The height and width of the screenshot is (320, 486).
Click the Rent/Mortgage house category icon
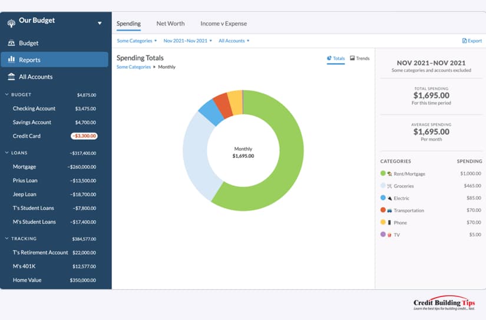coord(389,174)
